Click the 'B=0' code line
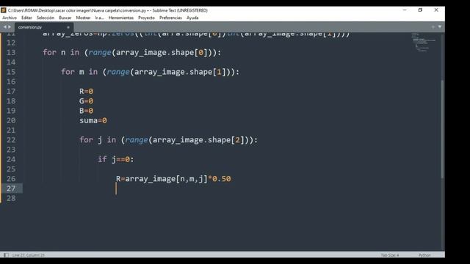This screenshot has width=470, height=264. pos(87,111)
